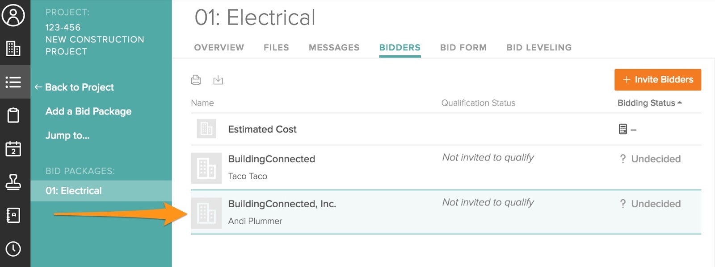Click the Invite Bidders button
Screen dimensions: 715x267
[657, 80]
